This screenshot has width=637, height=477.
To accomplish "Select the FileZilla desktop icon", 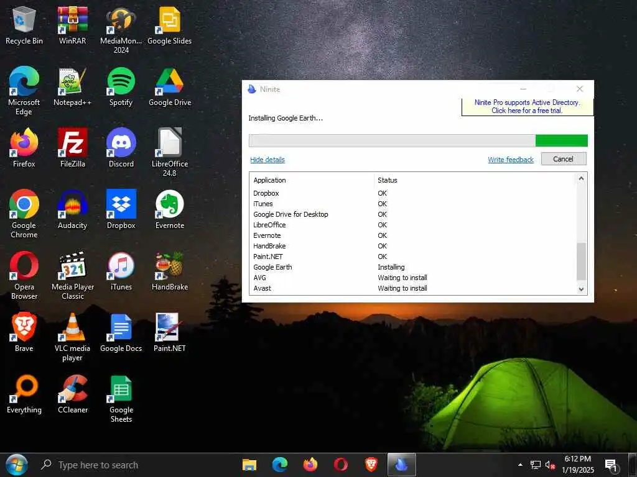I will coord(72,148).
